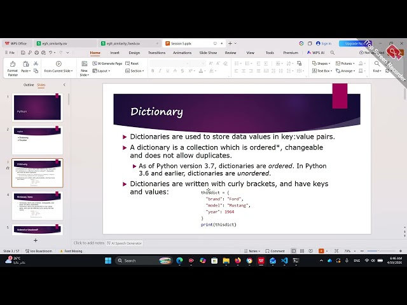The image size is (407, 305).
Task: Select slide 4 Dictionary Items thumbnail
Action: click(x=38, y=205)
